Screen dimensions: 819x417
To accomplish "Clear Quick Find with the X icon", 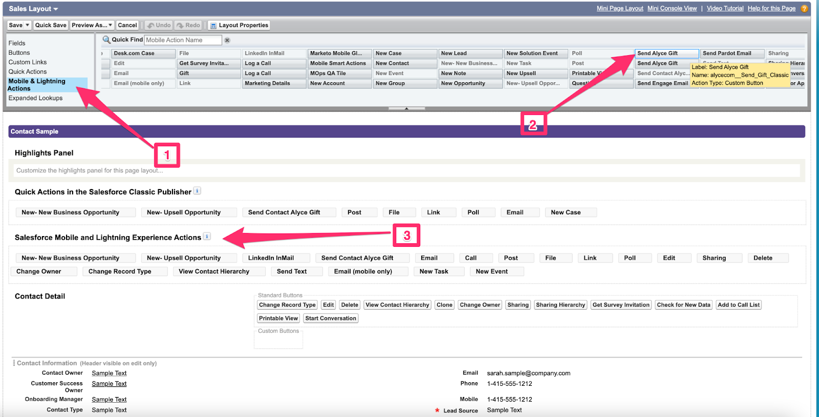I will [227, 40].
